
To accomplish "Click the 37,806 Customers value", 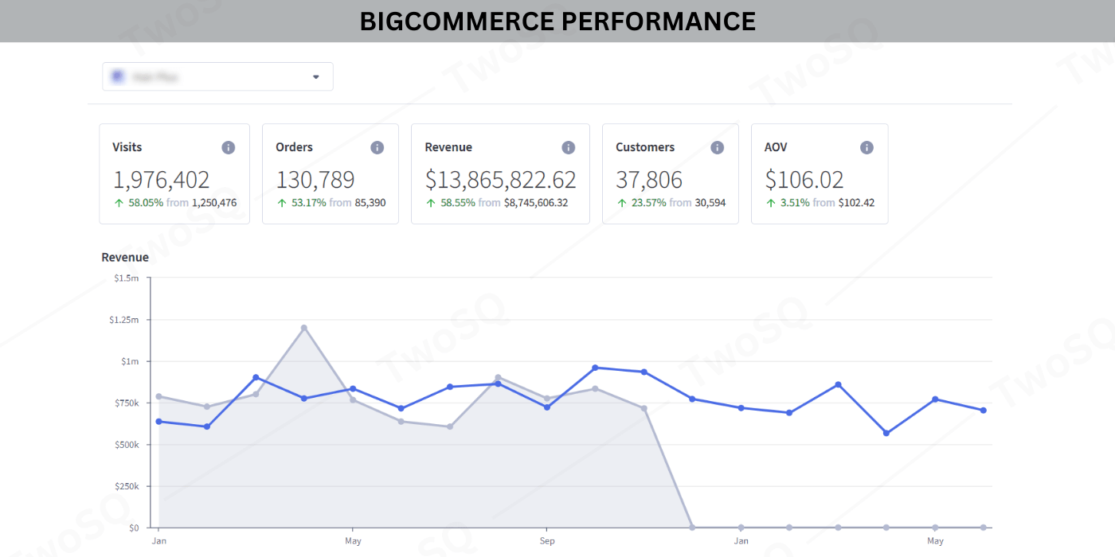I will point(649,180).
